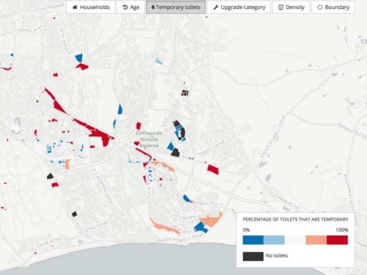Click the circle icon on Boundary

click(x=320, y=7)
